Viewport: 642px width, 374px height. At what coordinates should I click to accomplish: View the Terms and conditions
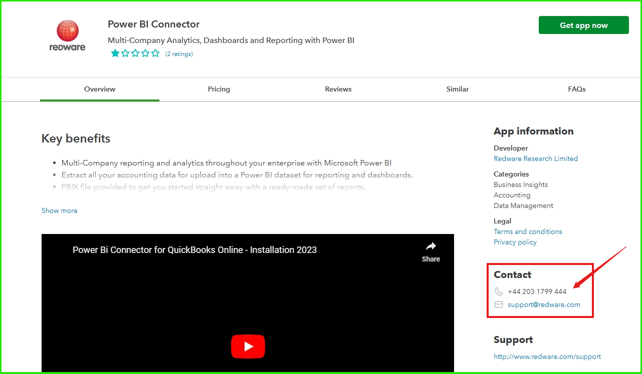pyautogui.click(x=528, y=231)
